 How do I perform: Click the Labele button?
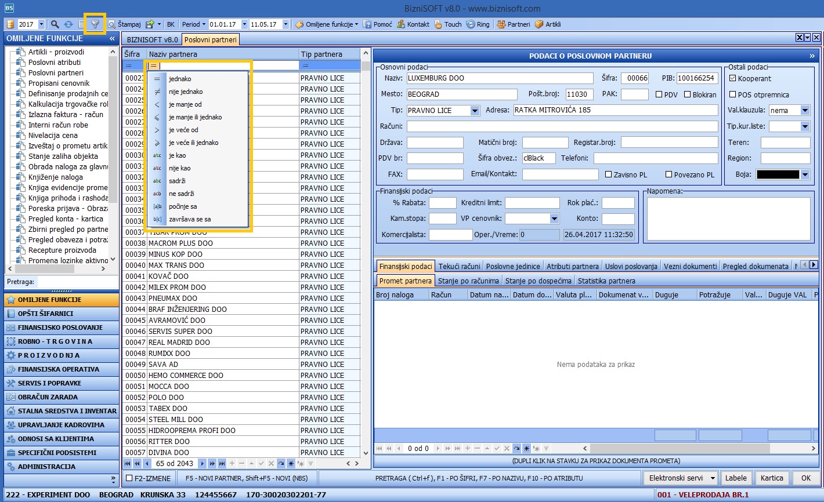click(x=736, y=478)
